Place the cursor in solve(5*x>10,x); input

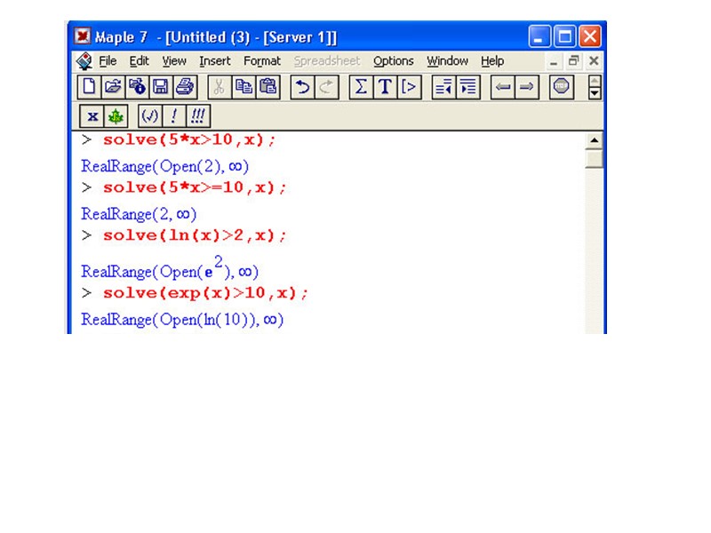(188, 139)
